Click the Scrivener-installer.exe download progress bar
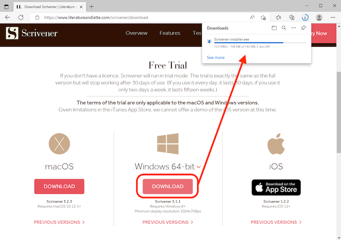 pos(260,43)
